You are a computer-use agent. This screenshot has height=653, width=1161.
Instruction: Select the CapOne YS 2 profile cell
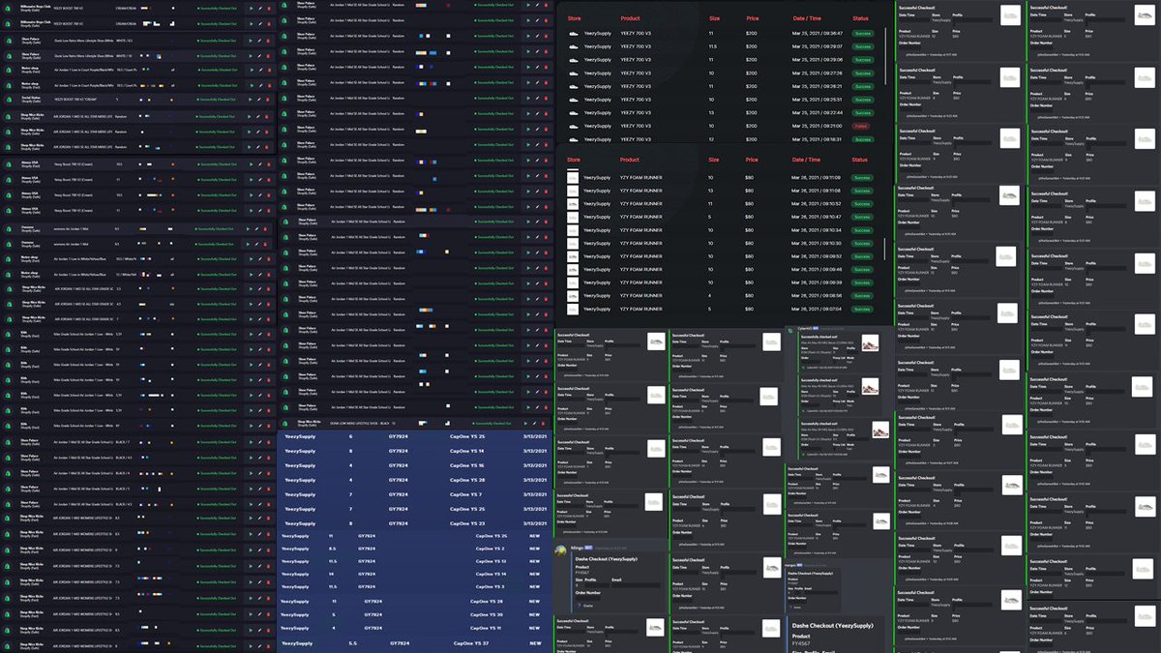(490, 549)
